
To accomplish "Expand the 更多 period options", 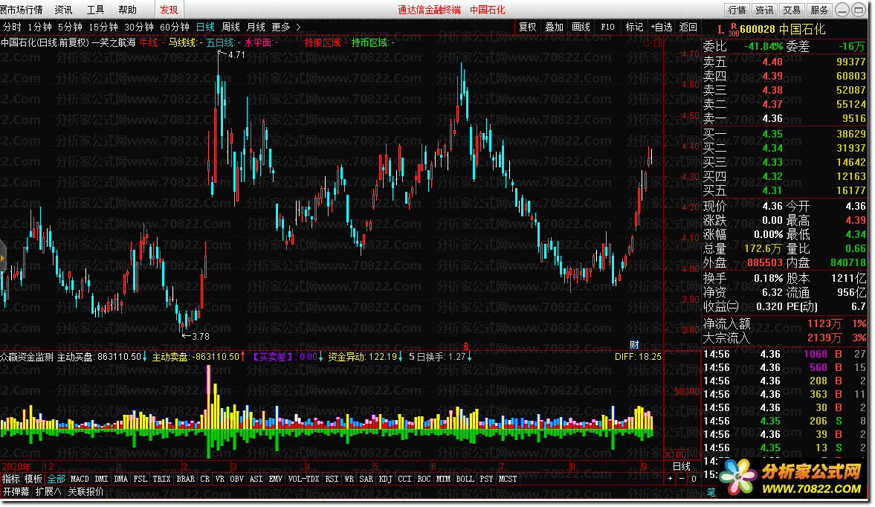I will tap(285, 27).
